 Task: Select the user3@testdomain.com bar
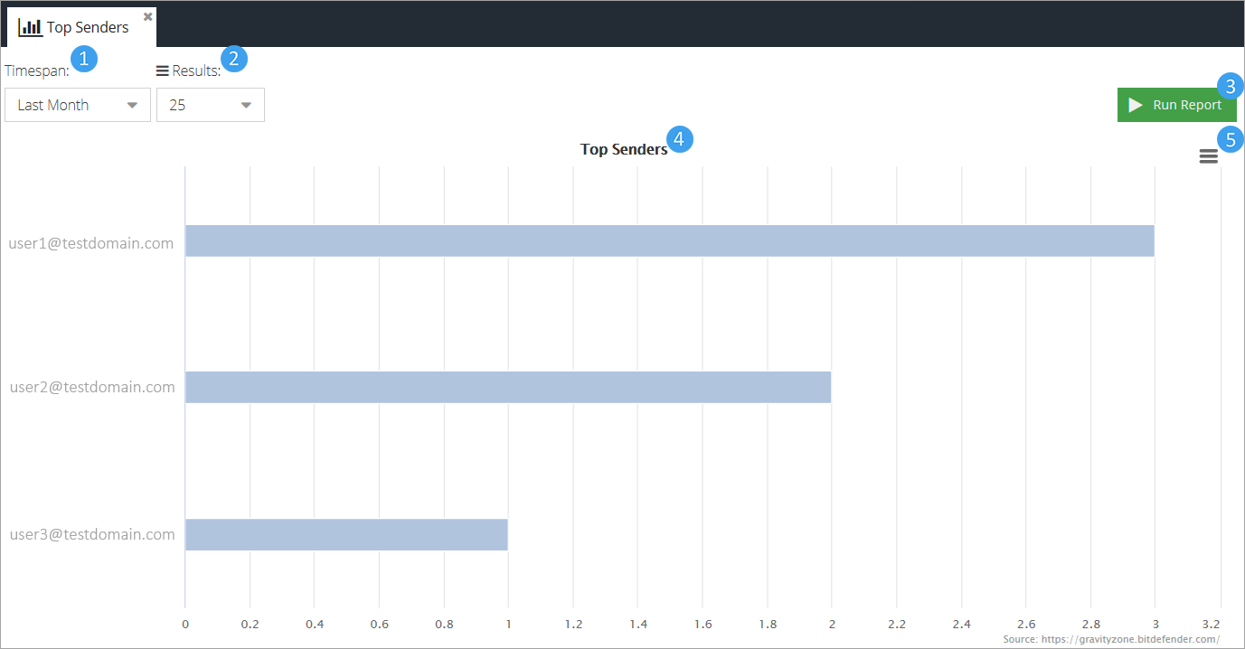click(x=346, y=534)
